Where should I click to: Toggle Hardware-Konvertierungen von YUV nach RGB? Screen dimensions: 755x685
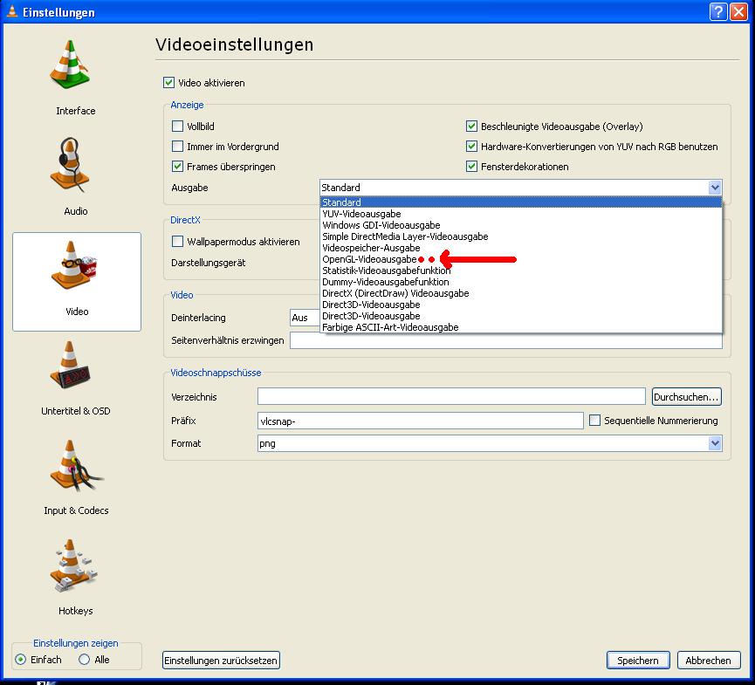click(471, 147)
